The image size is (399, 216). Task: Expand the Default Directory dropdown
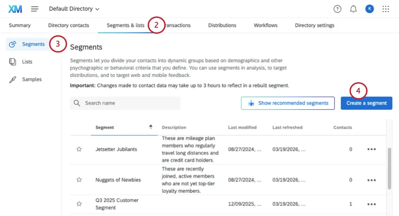click(74, 9)
